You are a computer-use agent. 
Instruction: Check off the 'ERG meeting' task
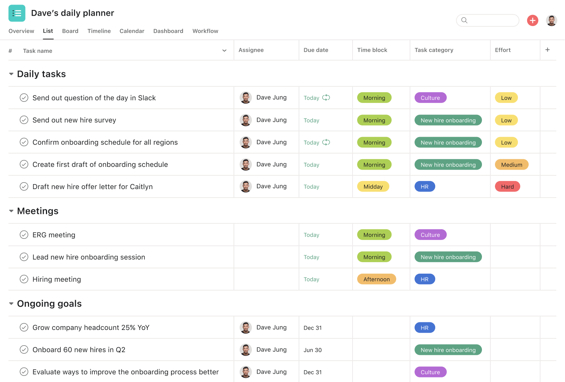coord(24,235)
